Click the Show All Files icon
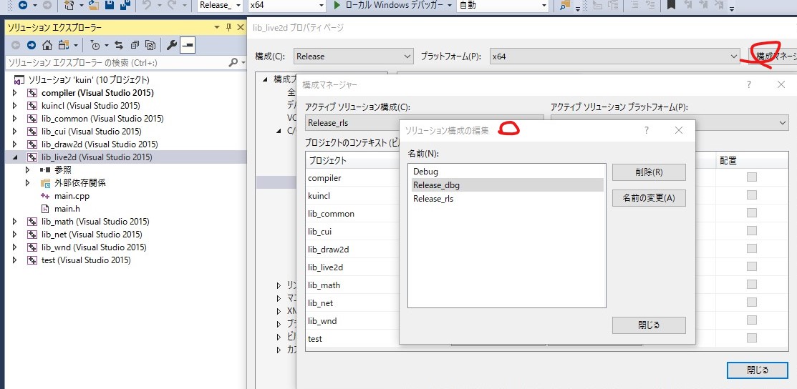Image resolution: width=797 pixels, height=389 pixels. 149,45
